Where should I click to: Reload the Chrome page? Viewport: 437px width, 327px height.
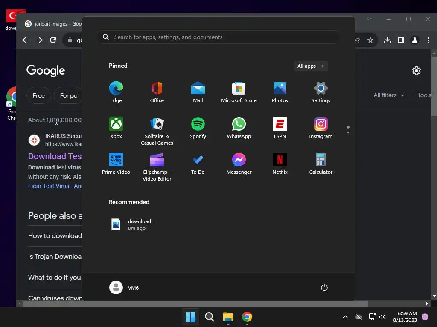53,40
